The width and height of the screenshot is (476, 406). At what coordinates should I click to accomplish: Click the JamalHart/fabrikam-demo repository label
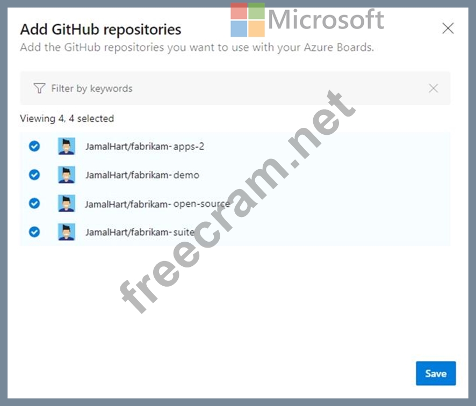[x=142, y=175]
